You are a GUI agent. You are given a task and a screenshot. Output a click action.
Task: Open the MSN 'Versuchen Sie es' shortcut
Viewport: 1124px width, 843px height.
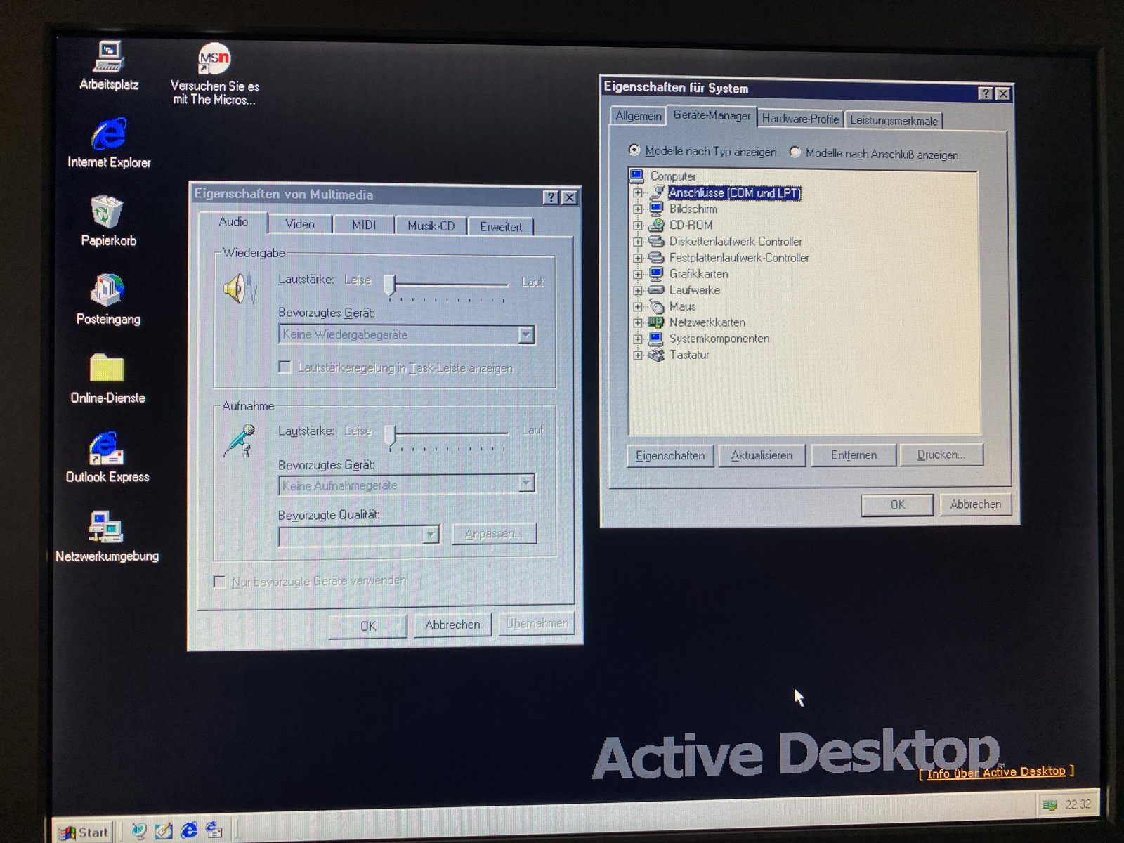[x=214, y=74]
